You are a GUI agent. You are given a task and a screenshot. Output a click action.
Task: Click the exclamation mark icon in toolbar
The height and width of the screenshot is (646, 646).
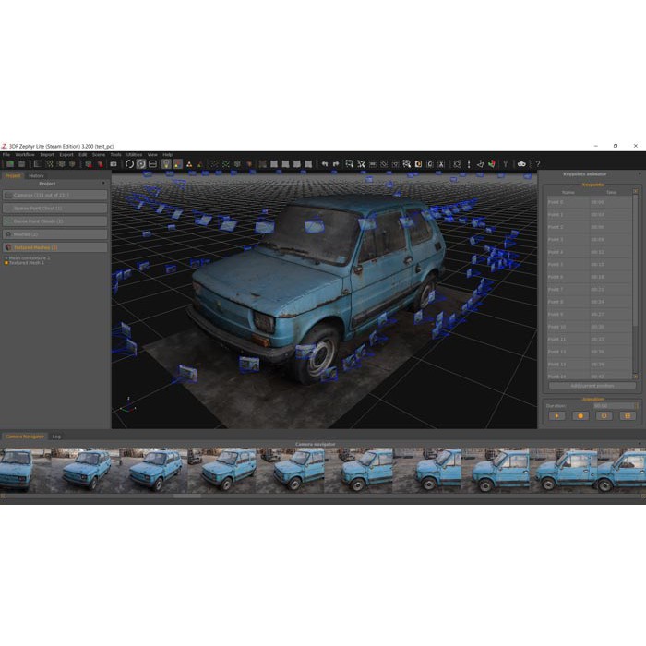click(469, 164)
